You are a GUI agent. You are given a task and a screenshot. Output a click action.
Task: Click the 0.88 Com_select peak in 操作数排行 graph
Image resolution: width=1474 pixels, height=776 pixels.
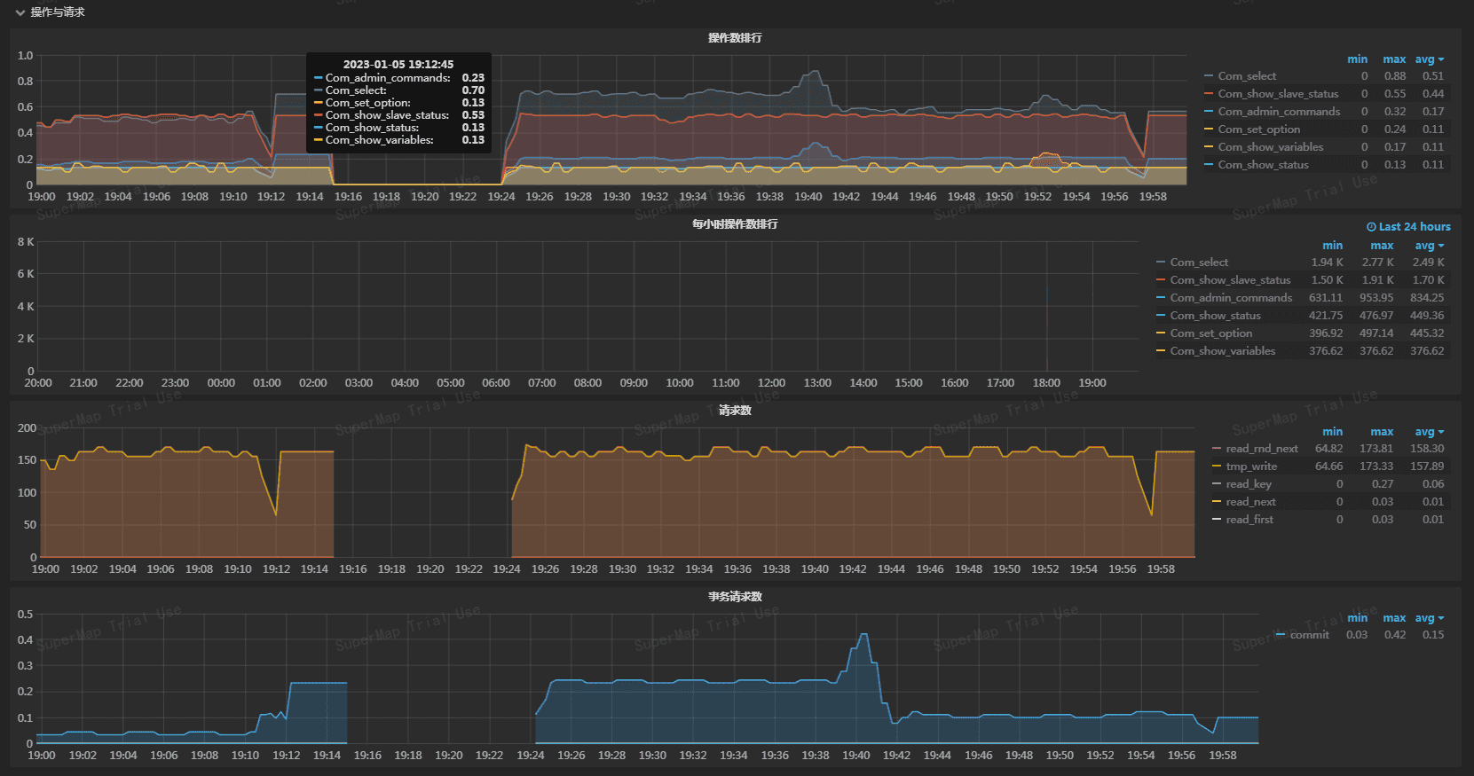[x=815, y=73]
